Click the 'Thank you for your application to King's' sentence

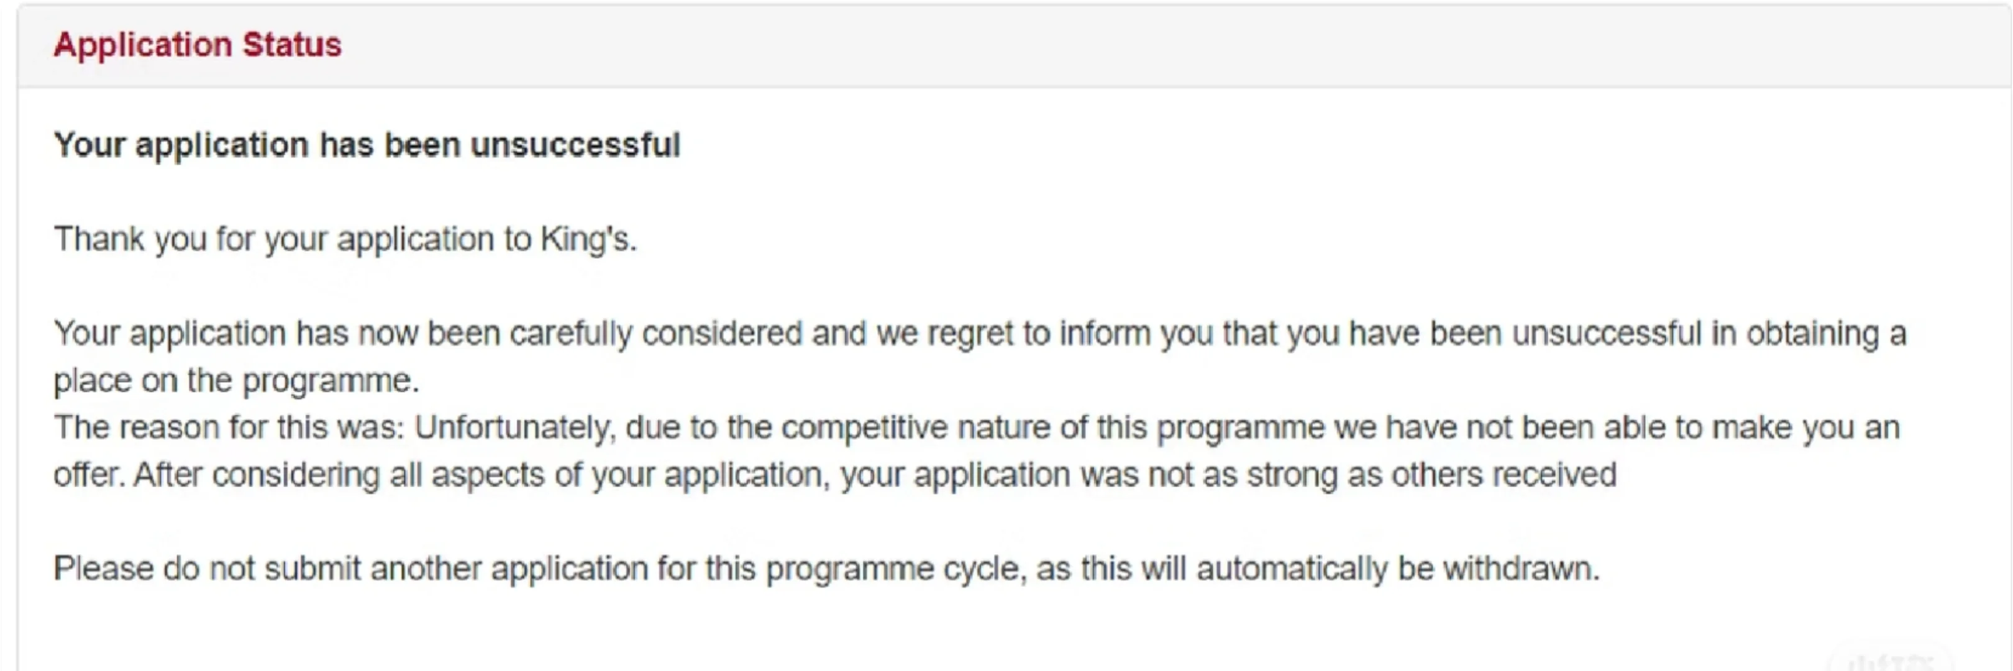(345, 239)
